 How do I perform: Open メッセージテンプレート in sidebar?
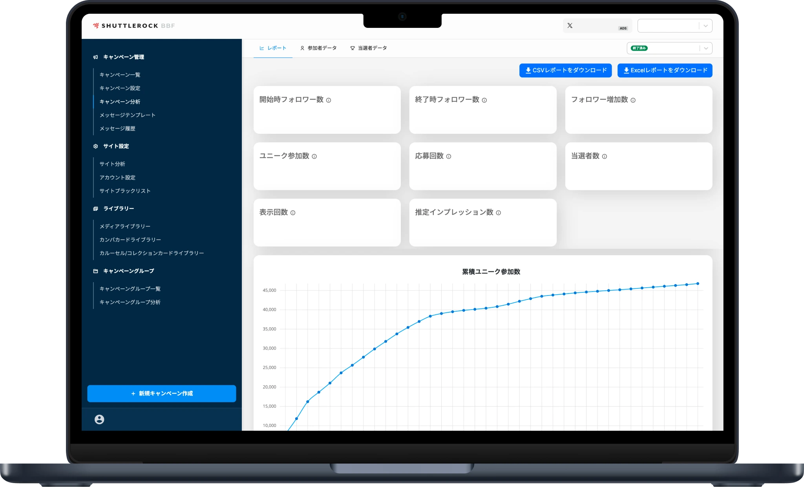(x=128, y=115)
